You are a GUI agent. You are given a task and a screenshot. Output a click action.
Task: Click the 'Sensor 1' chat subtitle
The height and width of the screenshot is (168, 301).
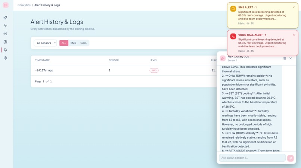(232, 60)
